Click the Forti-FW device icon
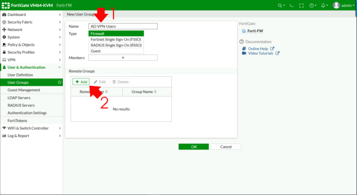The width and height of the screenshot is (357, 195). [x=244, y=31]
